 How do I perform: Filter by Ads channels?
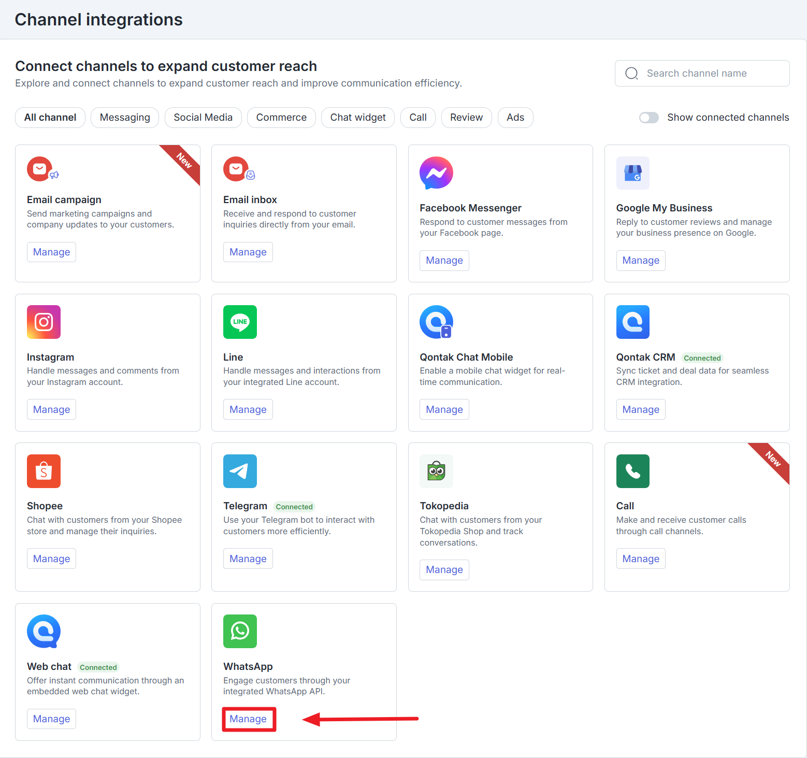(515, 118)
